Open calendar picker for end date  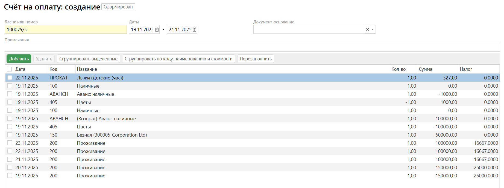point(195,30)
